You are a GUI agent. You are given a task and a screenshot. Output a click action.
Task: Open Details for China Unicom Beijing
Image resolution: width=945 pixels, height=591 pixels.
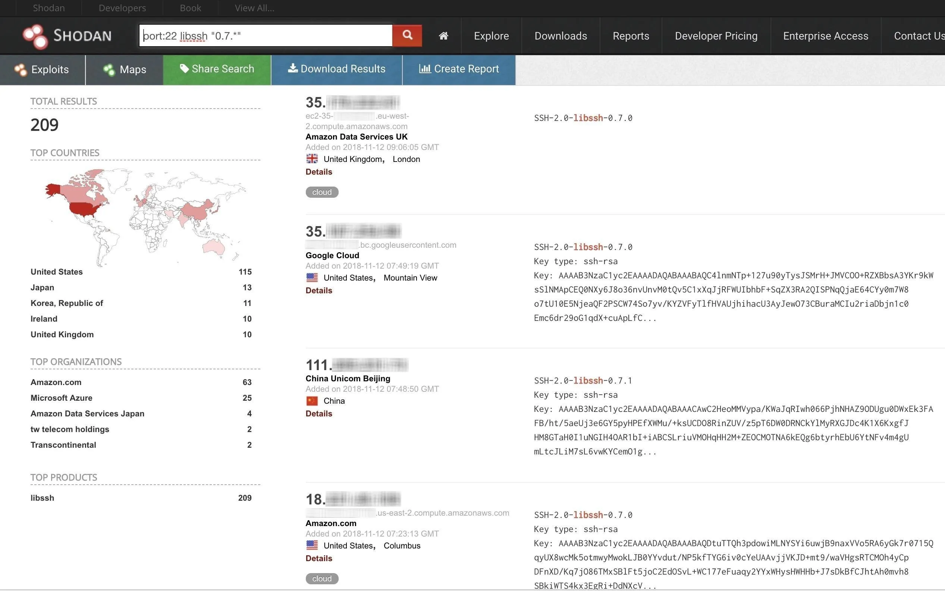pyautogui.click(x=319, y=413)
